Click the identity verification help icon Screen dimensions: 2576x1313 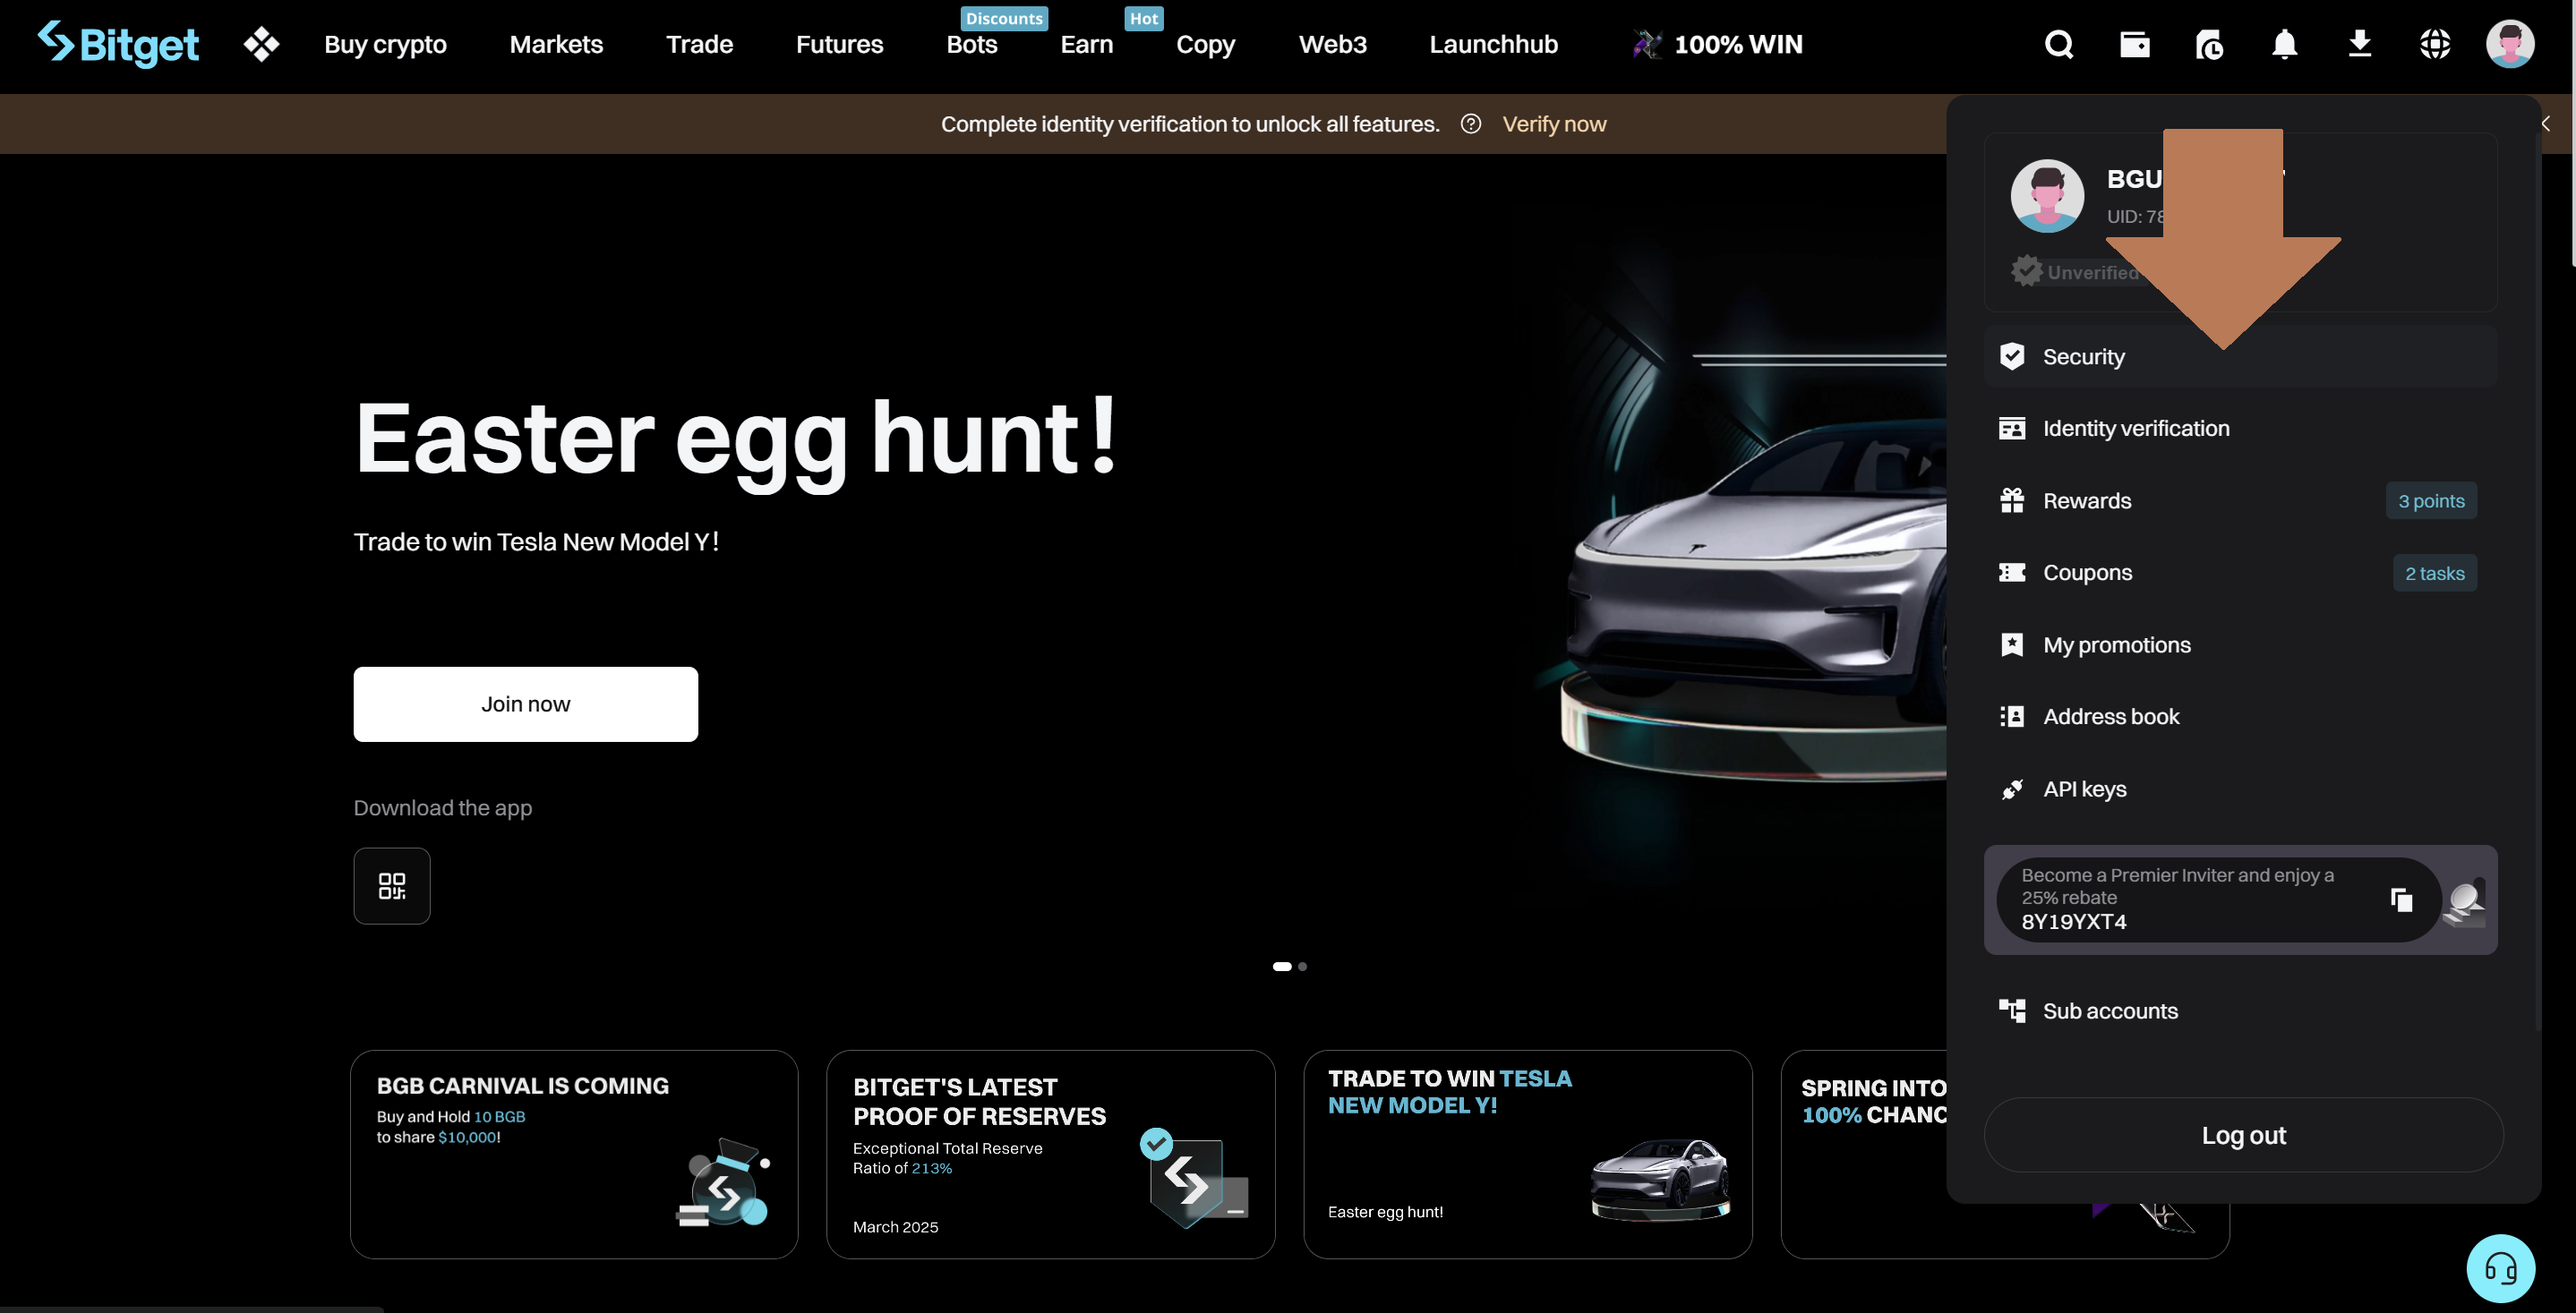pyautogui.click(x=1470, y=124)
